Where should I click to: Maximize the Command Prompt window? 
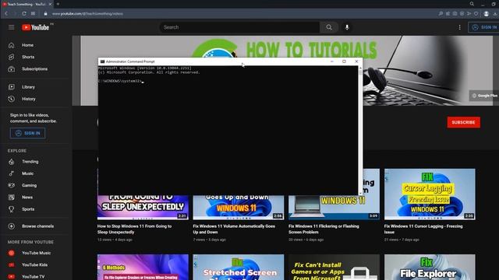[344, 61]
